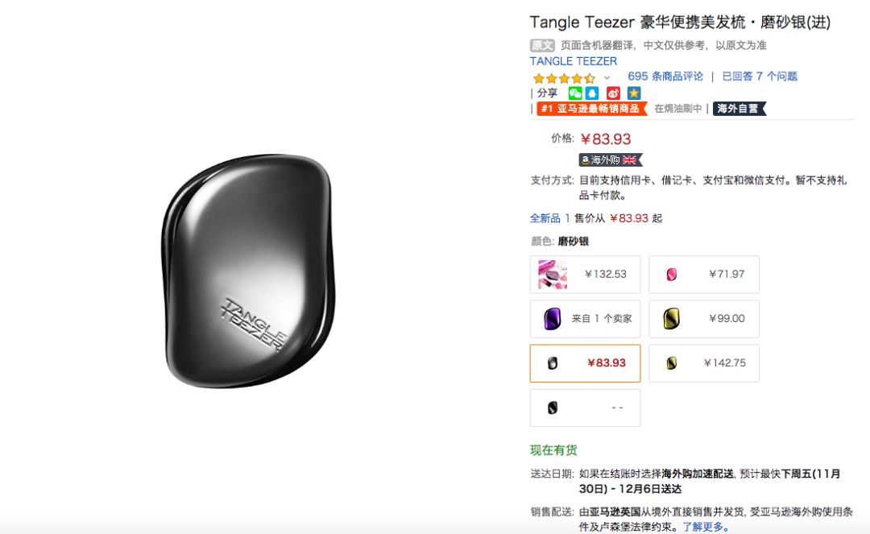The width and height of the screenshot is (870, 534).
Task: Select the pink brush ¥71.97 option
Action: tap(703, 275)
